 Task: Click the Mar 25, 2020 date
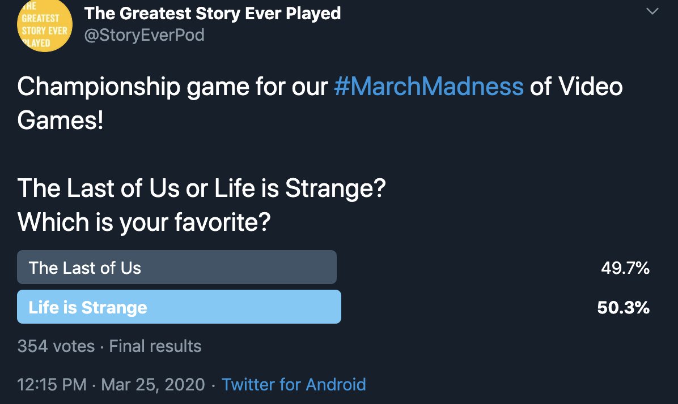[153, 385]
